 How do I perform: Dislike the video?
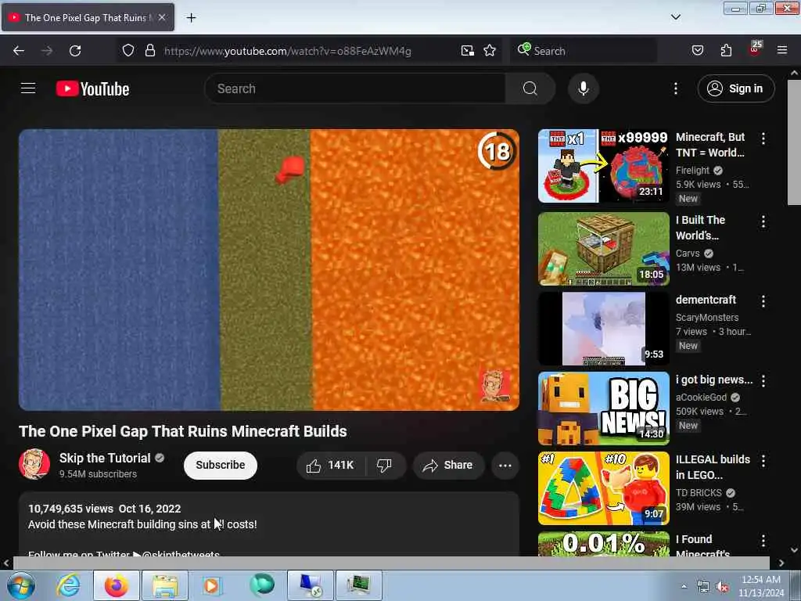click(x=384, y=465)
